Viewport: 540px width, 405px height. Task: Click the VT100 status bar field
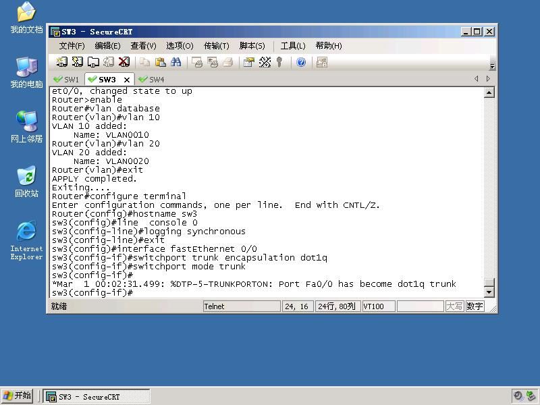click(379, 306)
